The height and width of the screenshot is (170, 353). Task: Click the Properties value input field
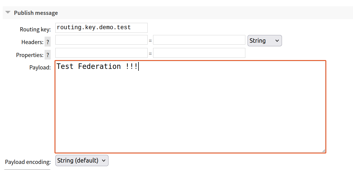199,53
